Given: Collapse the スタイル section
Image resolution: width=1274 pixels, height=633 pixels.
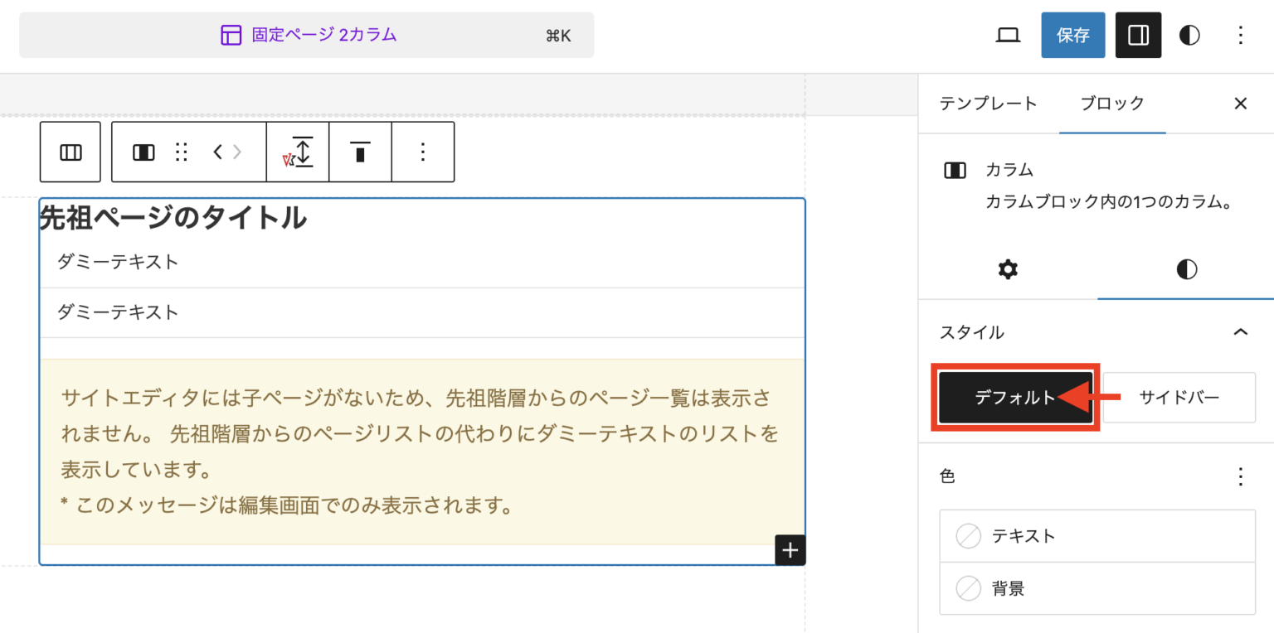Looking at the screenshot, I should click(x=1242, y=331).
